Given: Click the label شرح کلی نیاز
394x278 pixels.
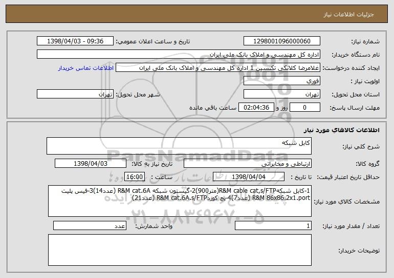Looking at the screenshot, I should click(x=361, y=146).
